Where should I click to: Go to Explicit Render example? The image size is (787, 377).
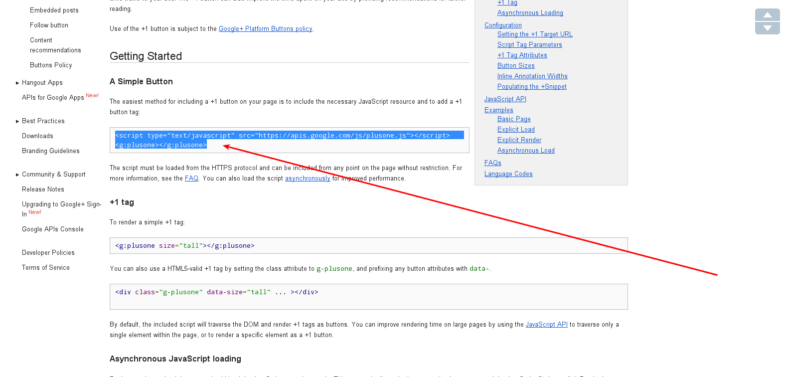tap(519, 140)
